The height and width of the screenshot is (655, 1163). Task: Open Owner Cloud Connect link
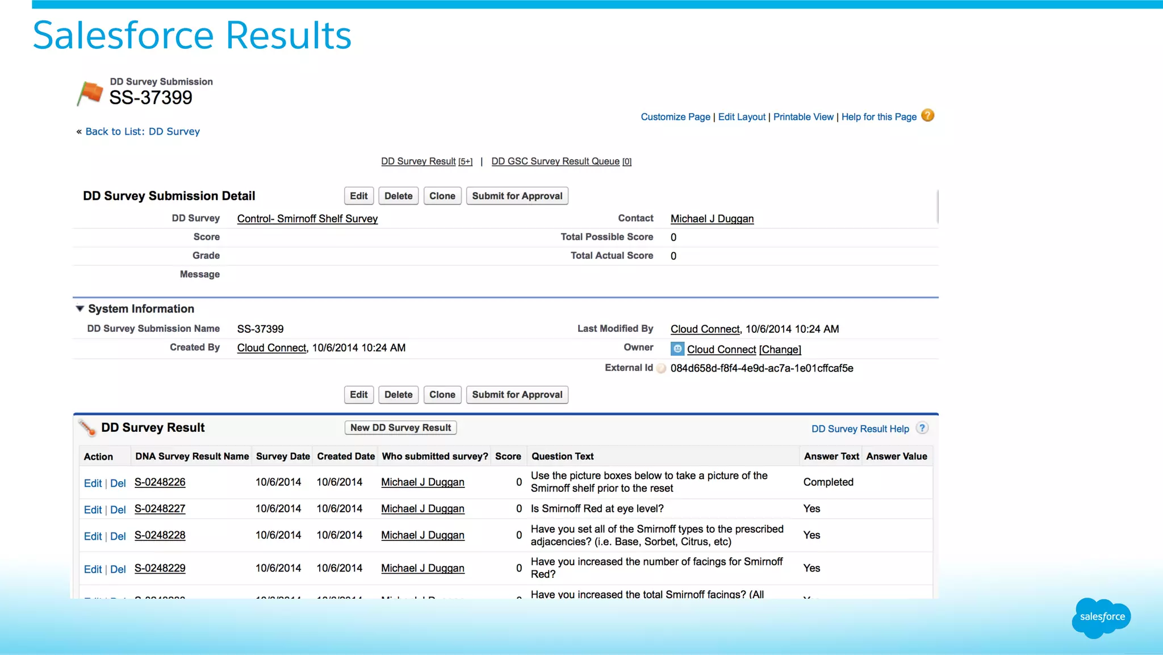[x=722, y=349]
